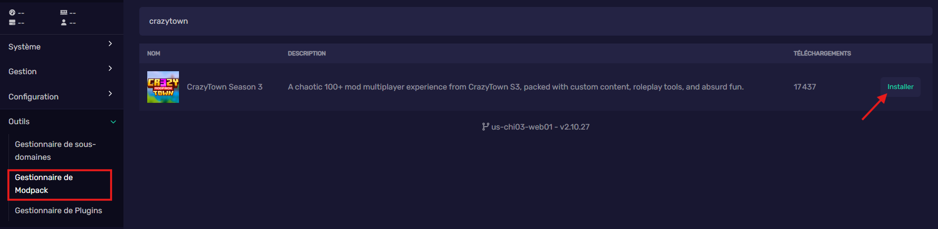Click the us-chi03-web01 version text
Viewport: 938px width, 229px height.
(x=540, y=127)
